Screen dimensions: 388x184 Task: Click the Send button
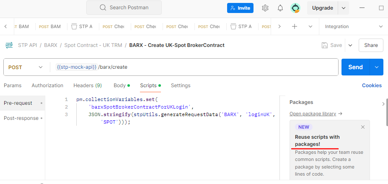355,67
